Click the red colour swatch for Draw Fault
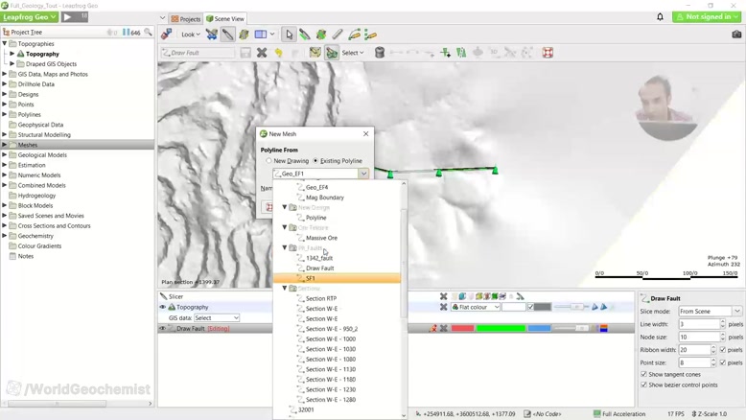 pos(462,328)
